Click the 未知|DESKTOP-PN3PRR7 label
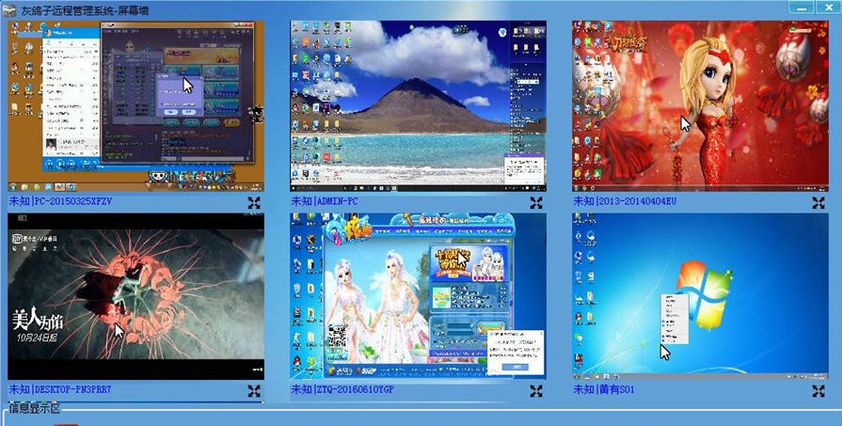Viewport: 842px width, 426px height. (60, 389)
